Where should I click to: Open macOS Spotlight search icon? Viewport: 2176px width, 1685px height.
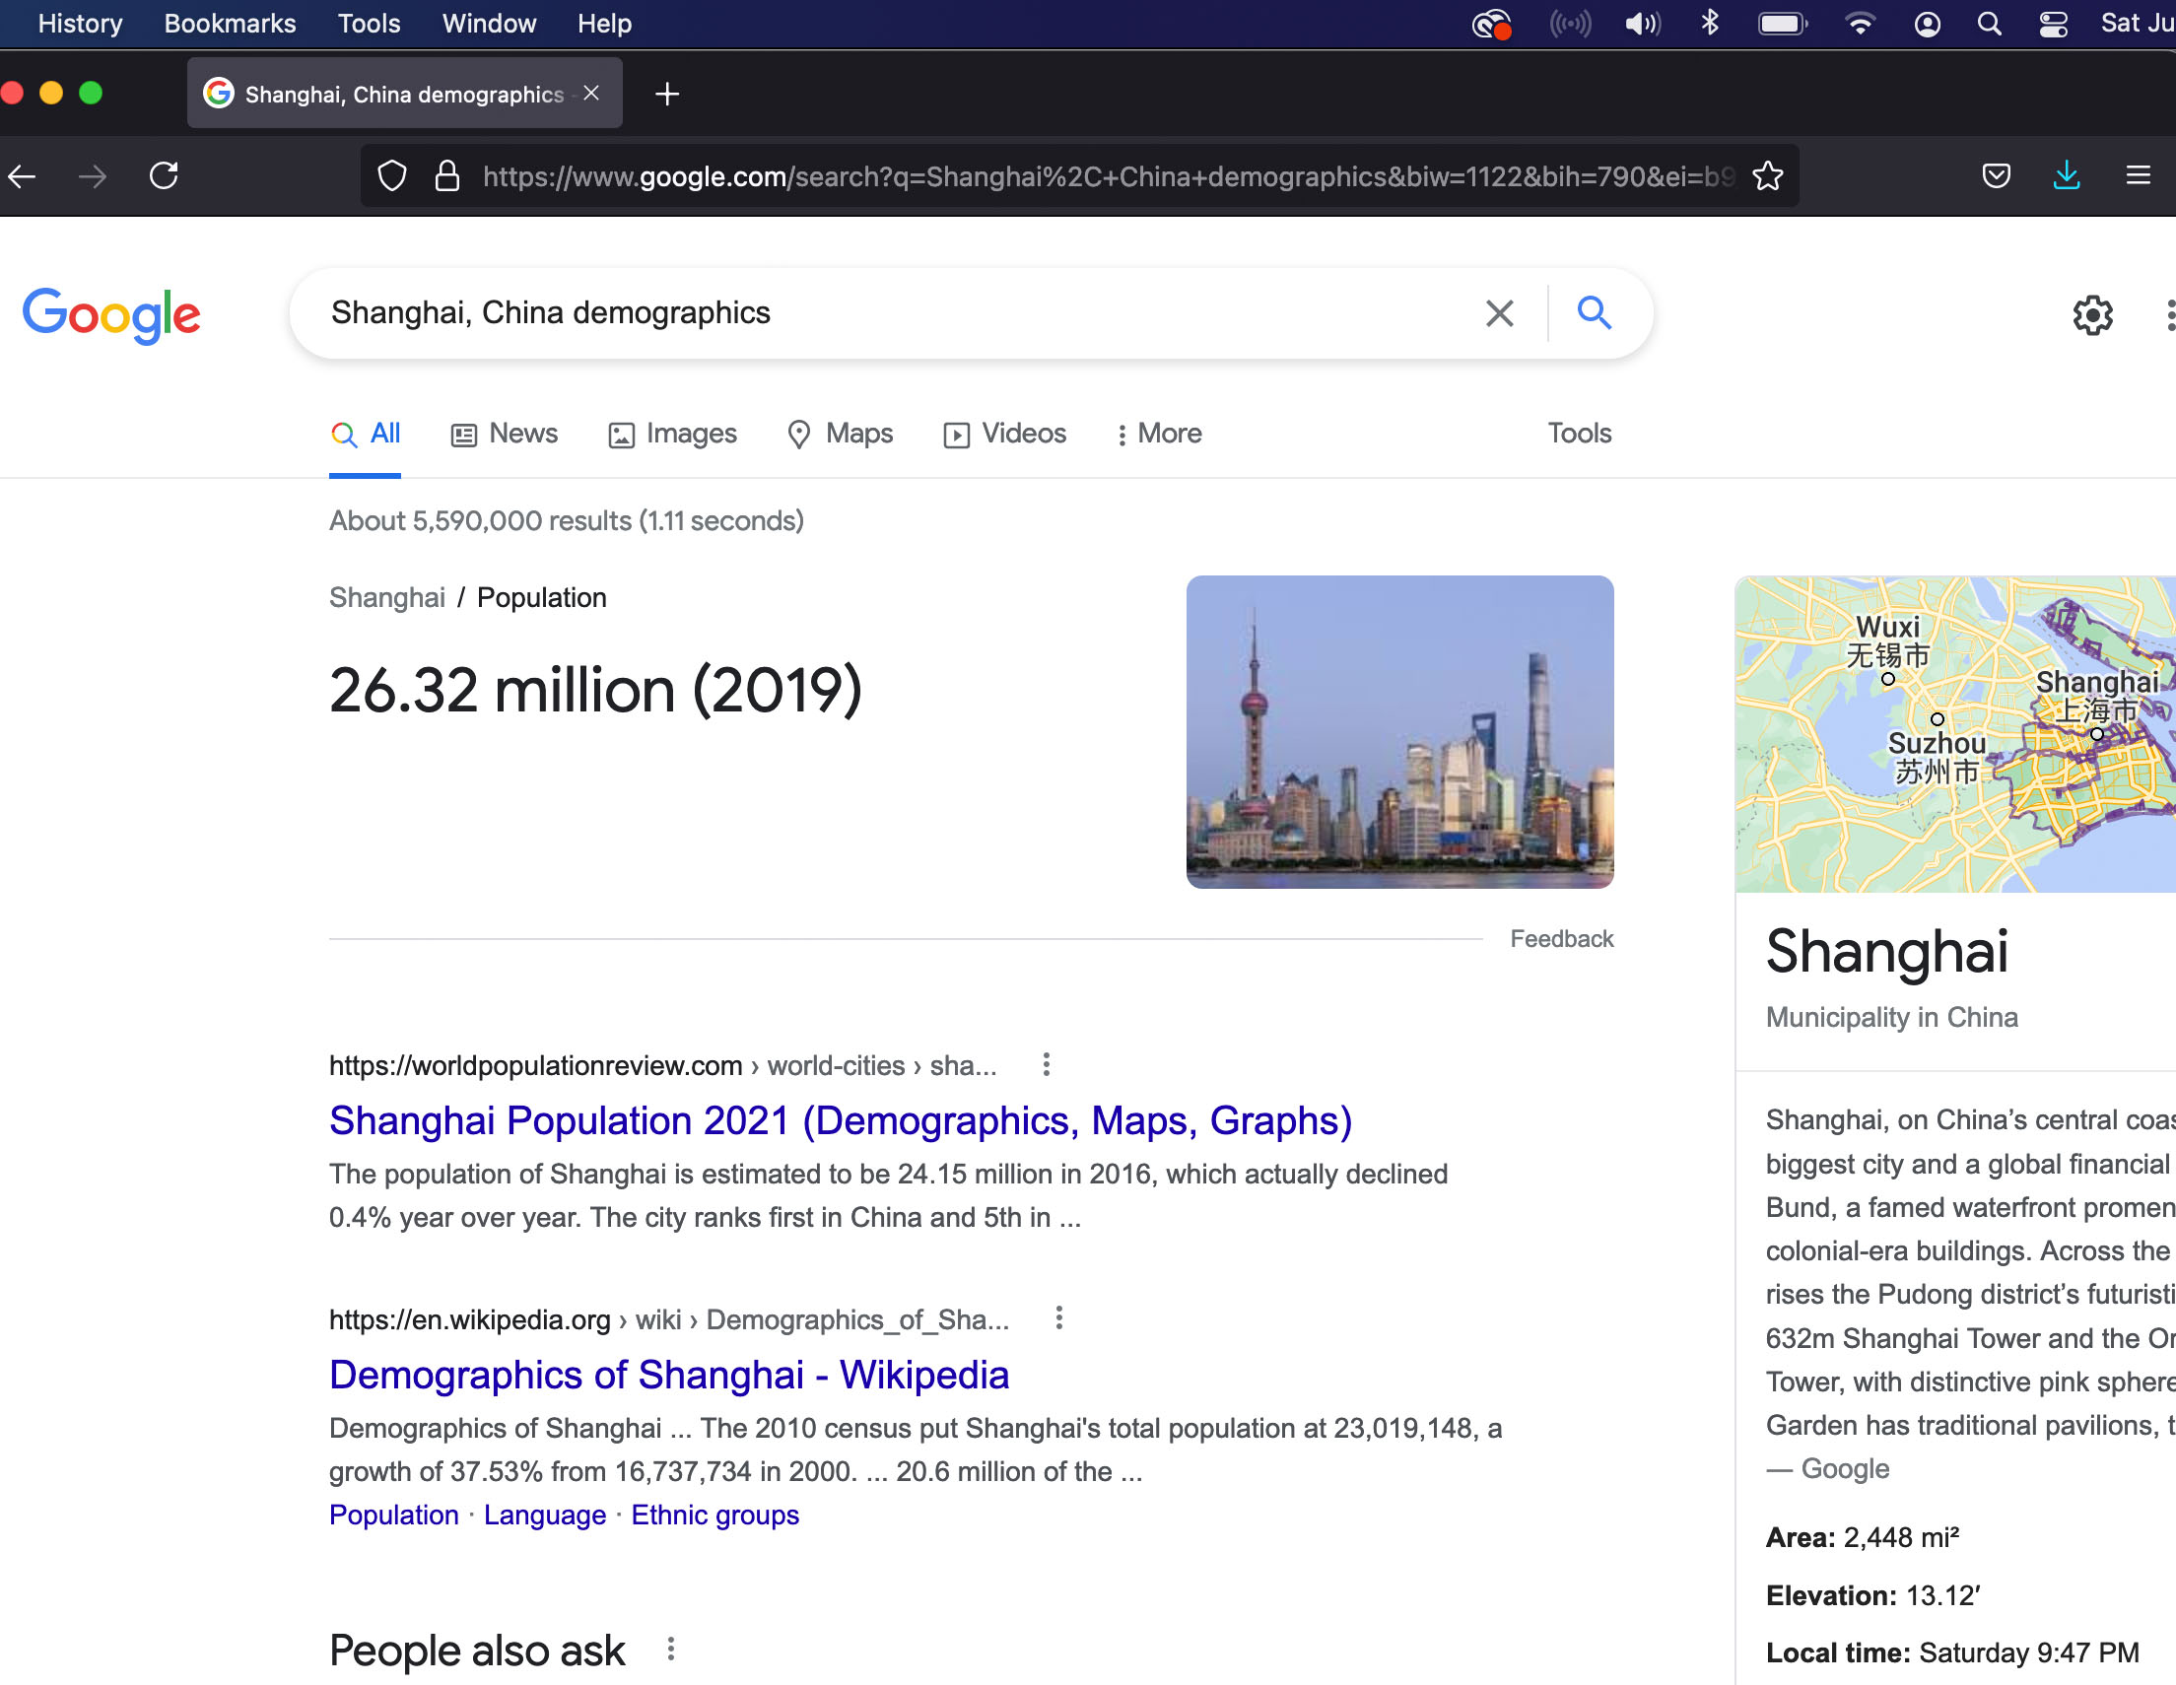coord(1989,23)
